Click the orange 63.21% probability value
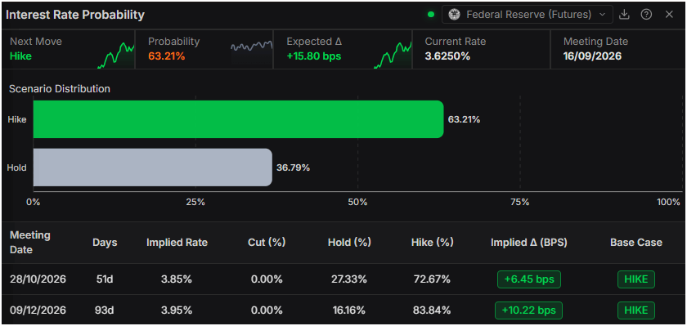Screen dimensions: 687x326 pyautogui.click(x=167, y=56)
